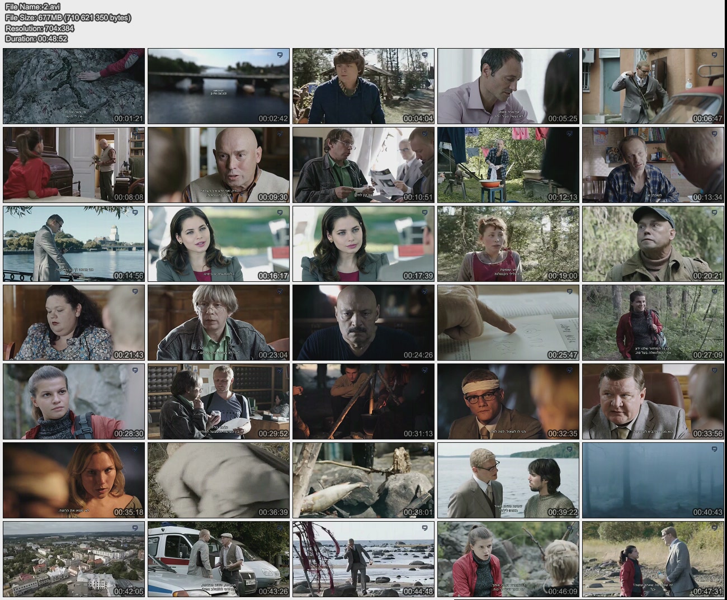
Task: Click the File Size 677MB line
Action: [68, 17]
